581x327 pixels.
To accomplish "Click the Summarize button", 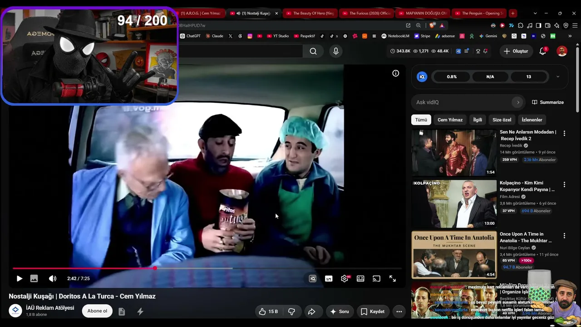I will 548,102.
